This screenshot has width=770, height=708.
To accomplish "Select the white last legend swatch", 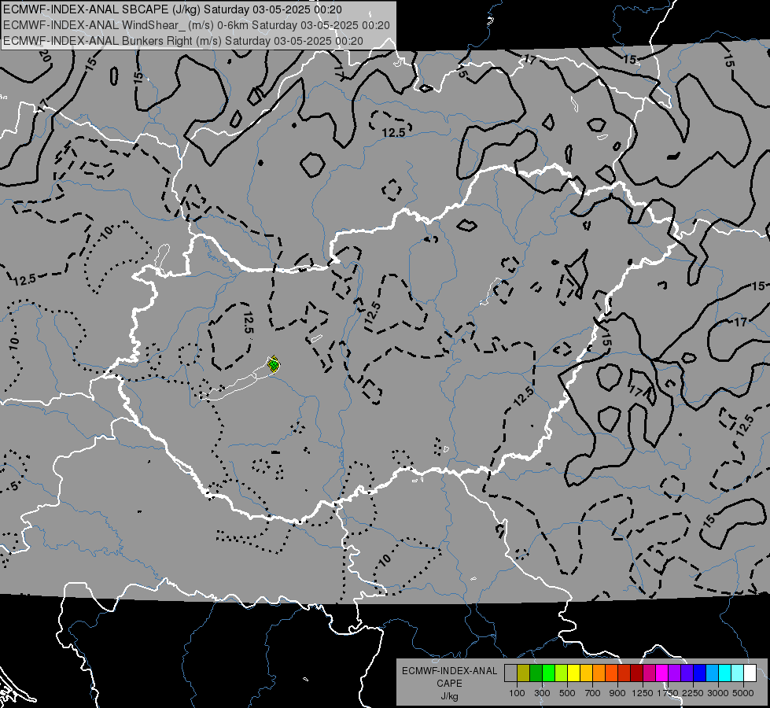I will pyautogui.click(x=750, y=673).
